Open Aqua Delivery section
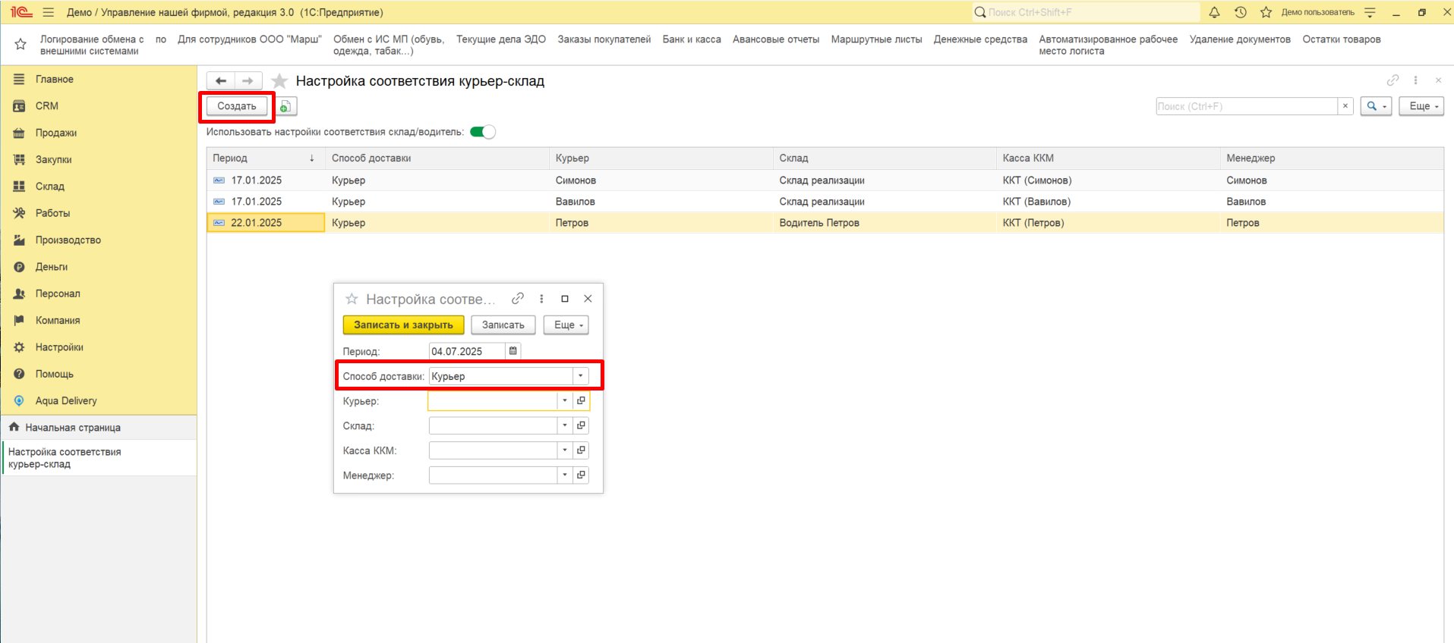1454x643 pixels. [x=66, y=400]
